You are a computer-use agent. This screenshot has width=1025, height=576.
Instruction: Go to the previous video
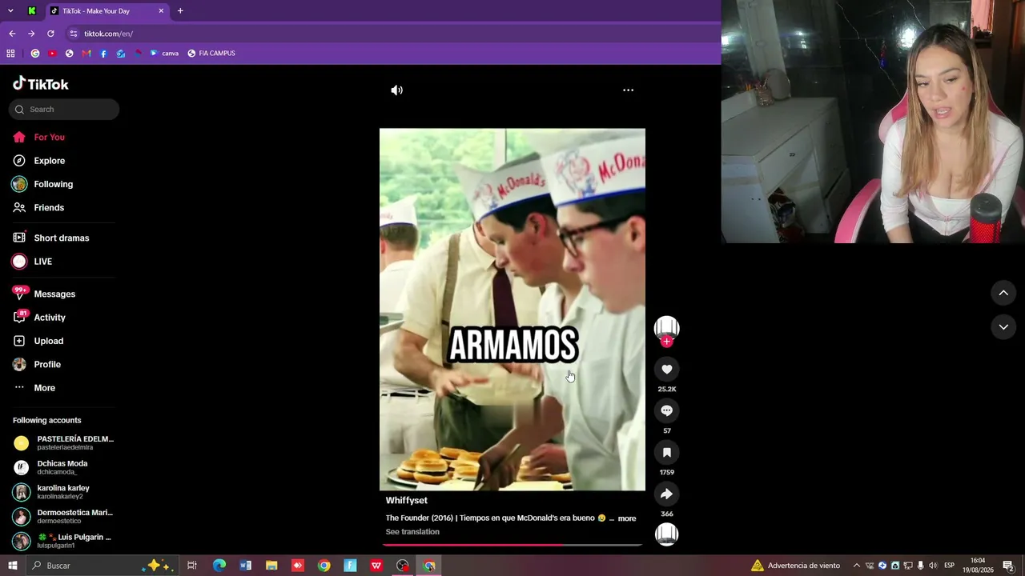coord(1003,294)
